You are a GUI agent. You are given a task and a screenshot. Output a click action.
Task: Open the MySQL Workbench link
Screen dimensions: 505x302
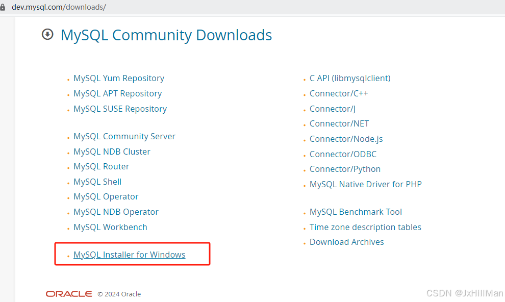tap(110, 228)
